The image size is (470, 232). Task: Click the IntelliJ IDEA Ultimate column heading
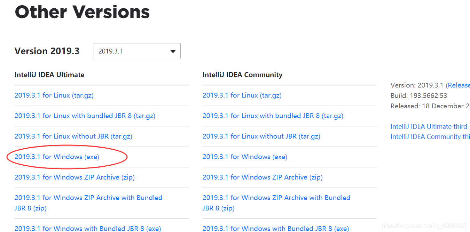pyautogui.click(x=49, y=75)
